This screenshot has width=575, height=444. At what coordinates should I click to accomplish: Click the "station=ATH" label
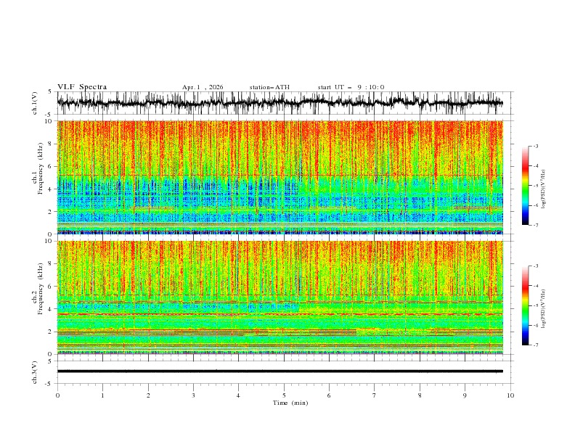coord(269,87)
